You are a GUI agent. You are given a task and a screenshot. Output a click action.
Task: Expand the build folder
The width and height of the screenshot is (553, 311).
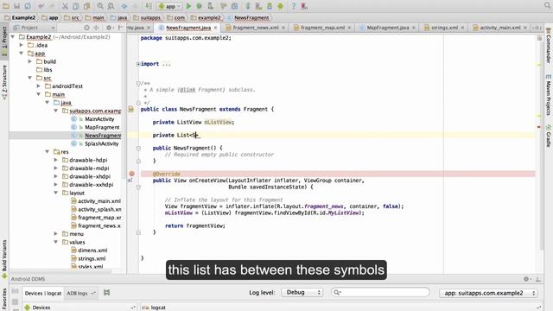click(x=29, y=61)
